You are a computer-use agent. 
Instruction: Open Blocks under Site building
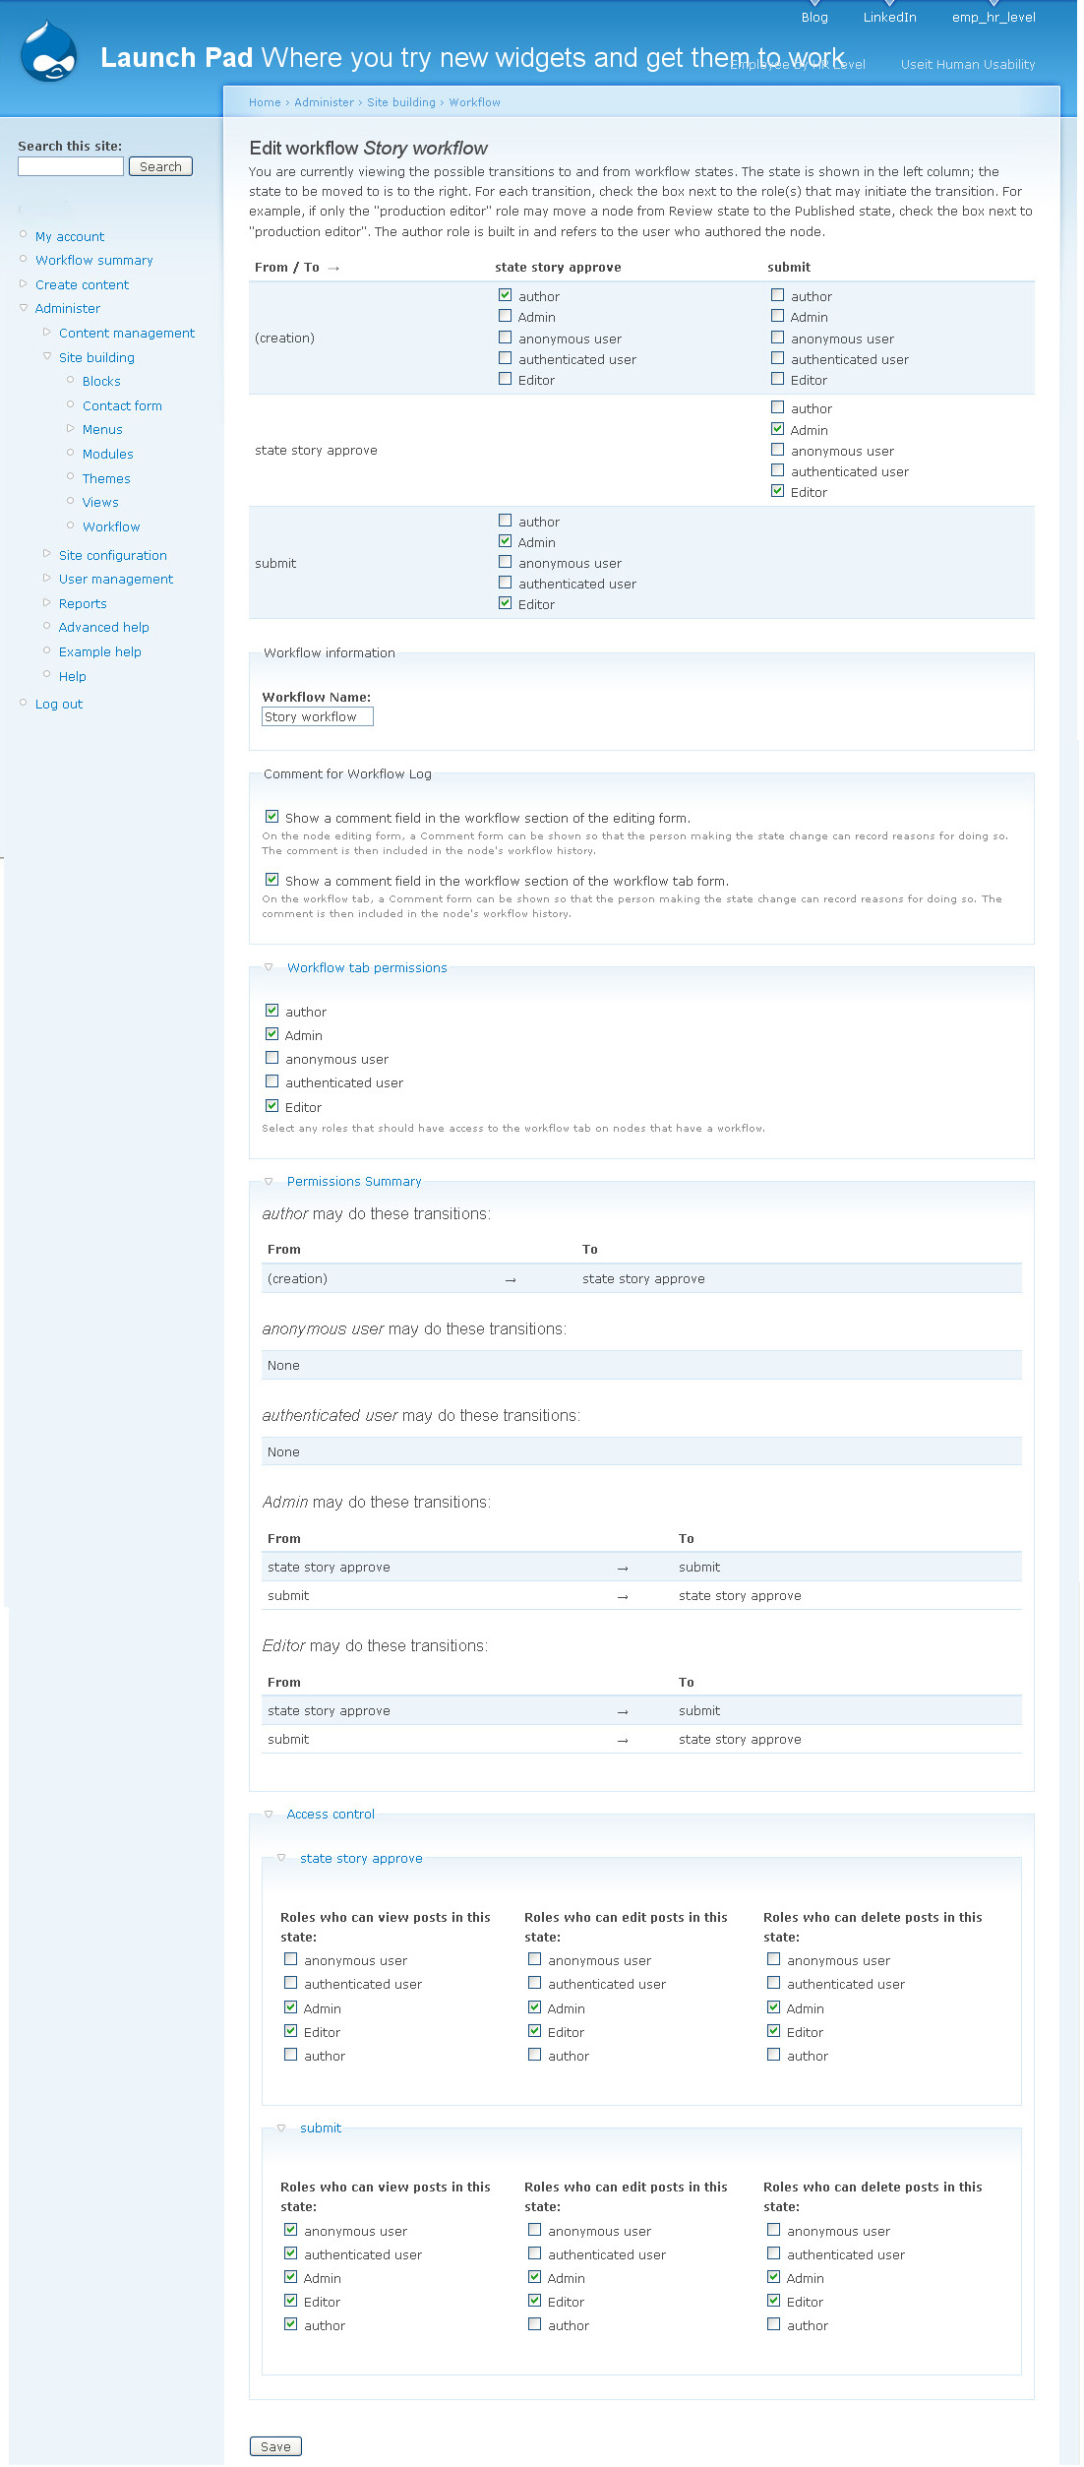click(x=101, y=382)
